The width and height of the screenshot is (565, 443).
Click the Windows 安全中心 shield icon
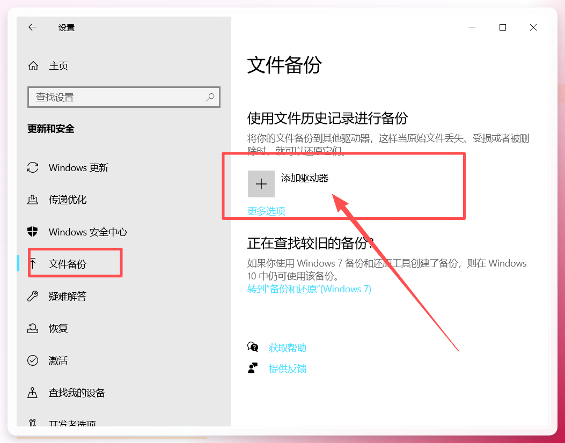pos(32,232)
